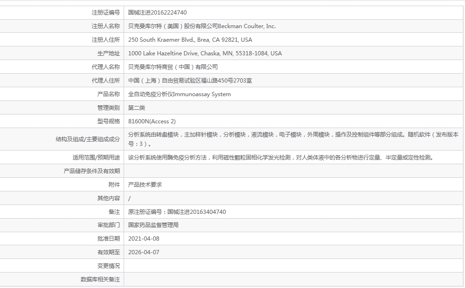Click the 代理人名称 label
Screen dimensions: 465x288
coord(106,67)
